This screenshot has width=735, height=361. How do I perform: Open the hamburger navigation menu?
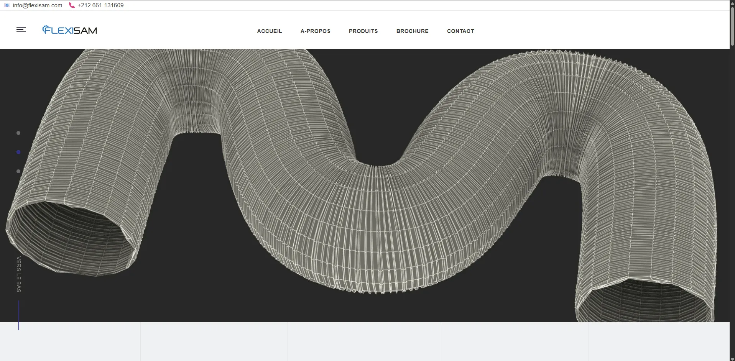click(x=21, y=30)
